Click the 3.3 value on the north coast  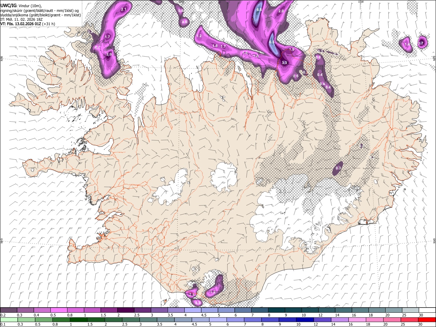click(x=284, y=63)
